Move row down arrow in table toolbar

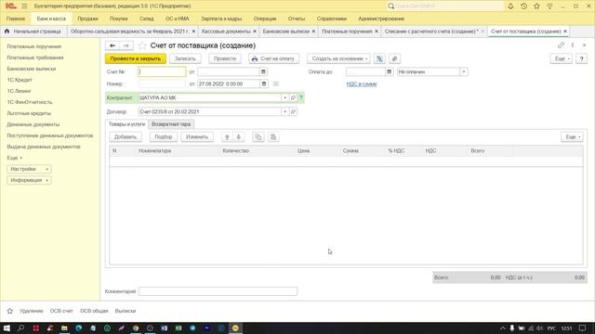[x=239, y=136]
